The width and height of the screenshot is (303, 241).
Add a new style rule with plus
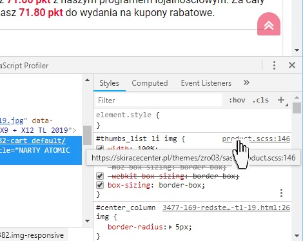(281, 100)
